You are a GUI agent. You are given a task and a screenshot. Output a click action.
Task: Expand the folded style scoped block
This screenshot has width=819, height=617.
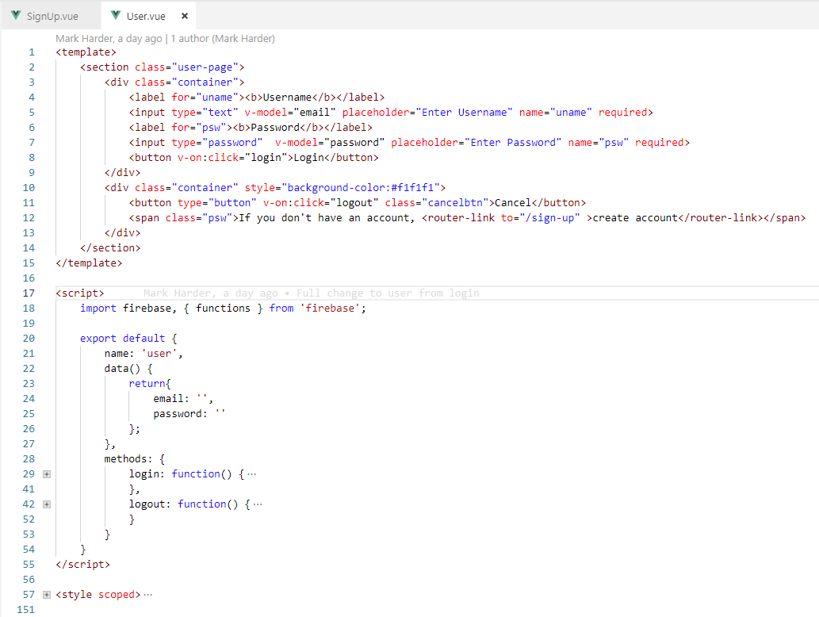click(47, 595)
